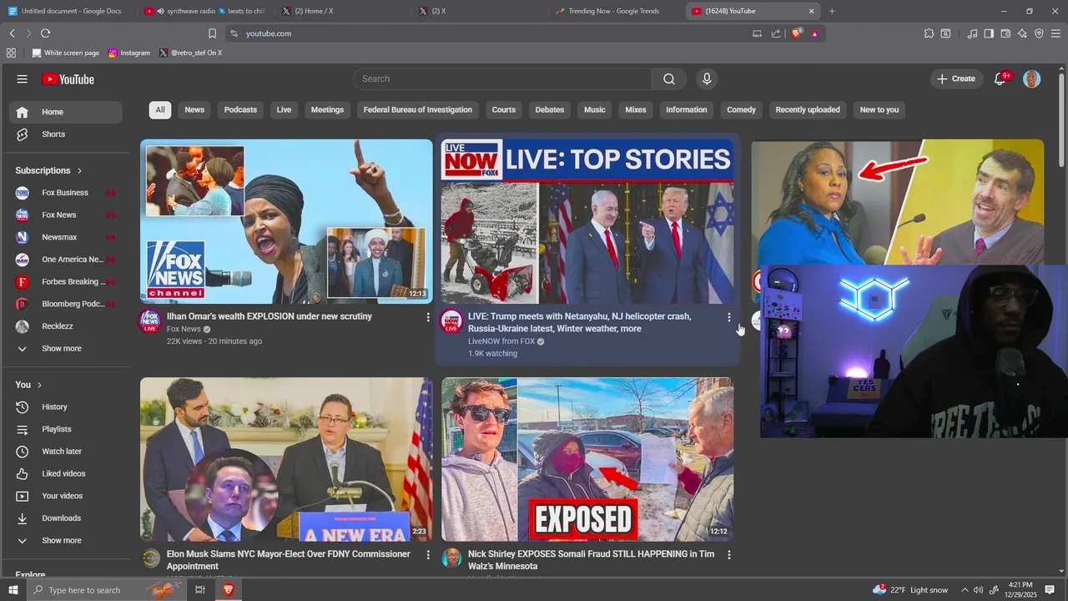Open Brave Shields lion icon
This screenshot has width=1068, height=601.
pyautogui.click(x=796, y=33)
